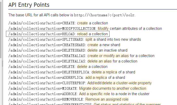Click '/admin/collections?action=ADDREPLICA' path text
The image size is (177, 105).
[x=45, y=78]
